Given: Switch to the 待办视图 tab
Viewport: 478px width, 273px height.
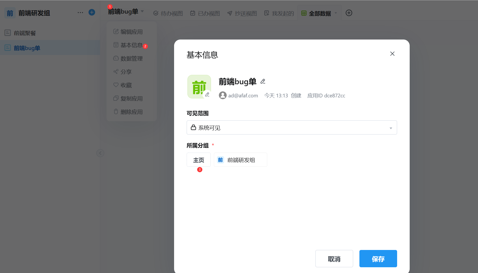Looking at the screenshot, I should pos(168,13).
